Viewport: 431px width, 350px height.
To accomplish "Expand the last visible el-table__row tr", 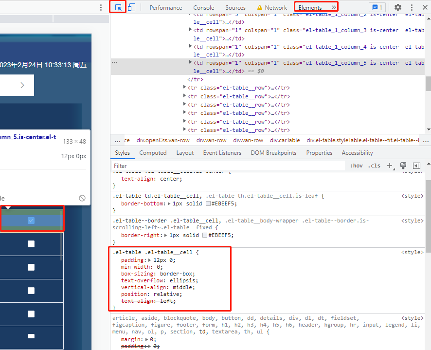I will pos(184,129).
